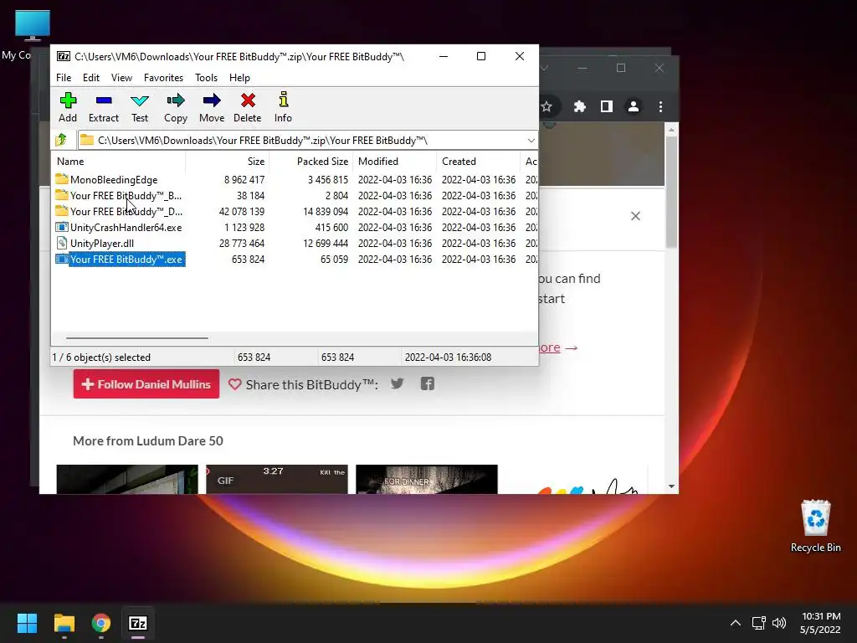Open the GIF game thumbnail
Viewport: 857px width, 643px height.
[276, 479]
